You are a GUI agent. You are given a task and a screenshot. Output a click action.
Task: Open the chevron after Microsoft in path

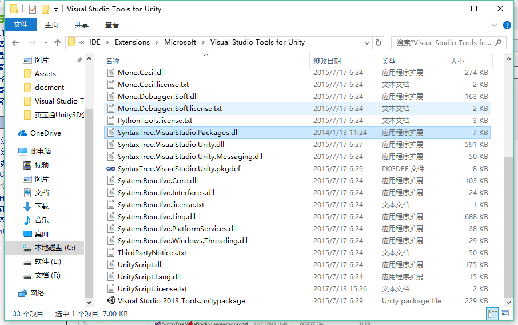point(203,42)
